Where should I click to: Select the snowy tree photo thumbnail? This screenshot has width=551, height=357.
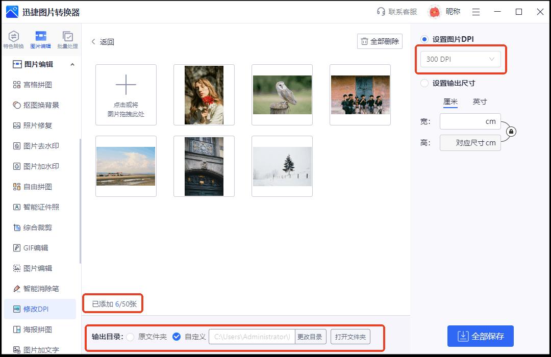(282, 166)
